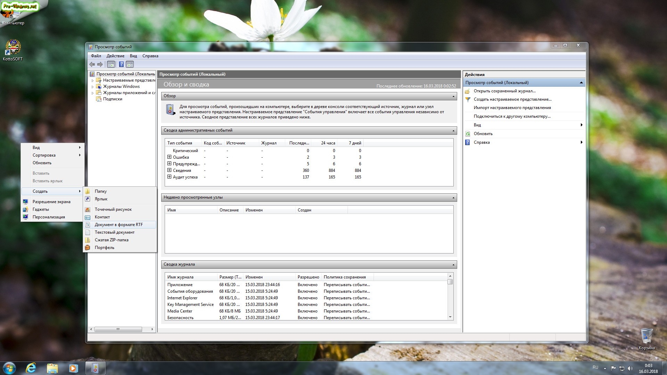Click Открыть сохраненный журнал action

coord(504,91)
